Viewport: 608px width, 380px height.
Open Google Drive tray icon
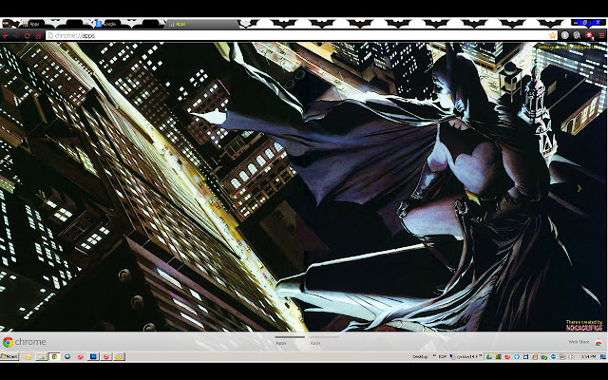click(489, 356)
